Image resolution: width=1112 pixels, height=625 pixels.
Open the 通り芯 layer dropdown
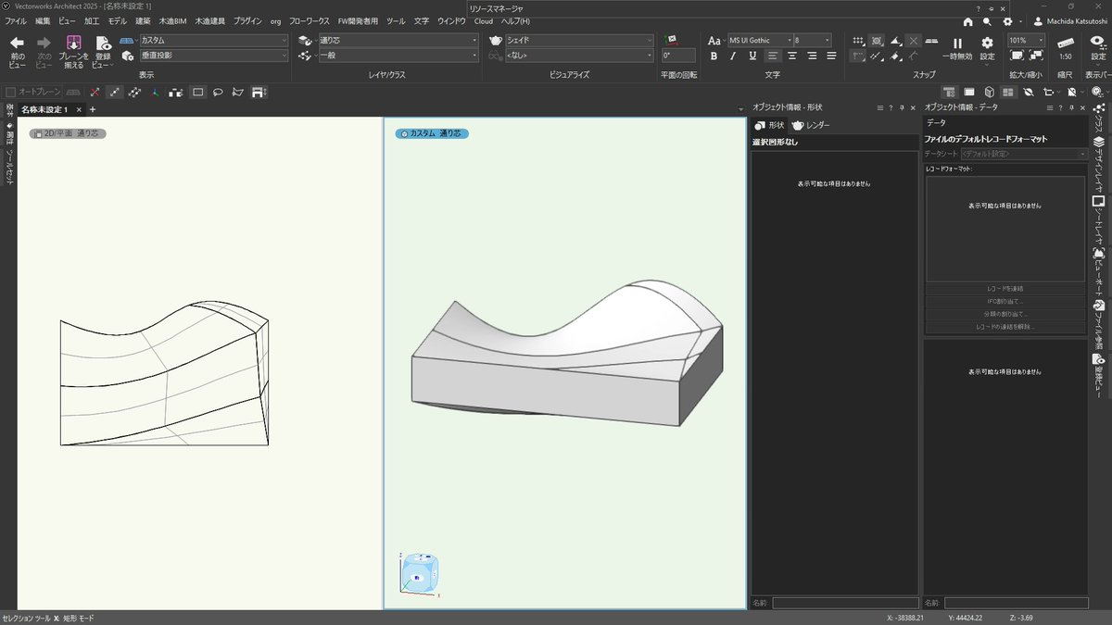pyautogui.click(x=398, y=41)
